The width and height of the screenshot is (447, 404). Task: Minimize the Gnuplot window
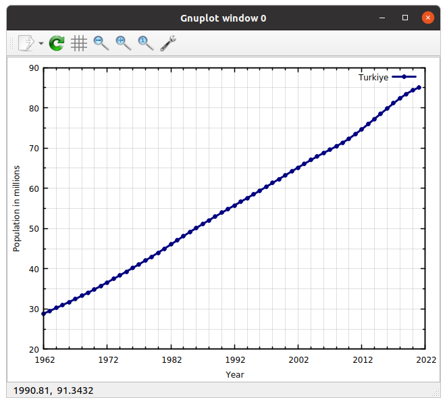383,18
